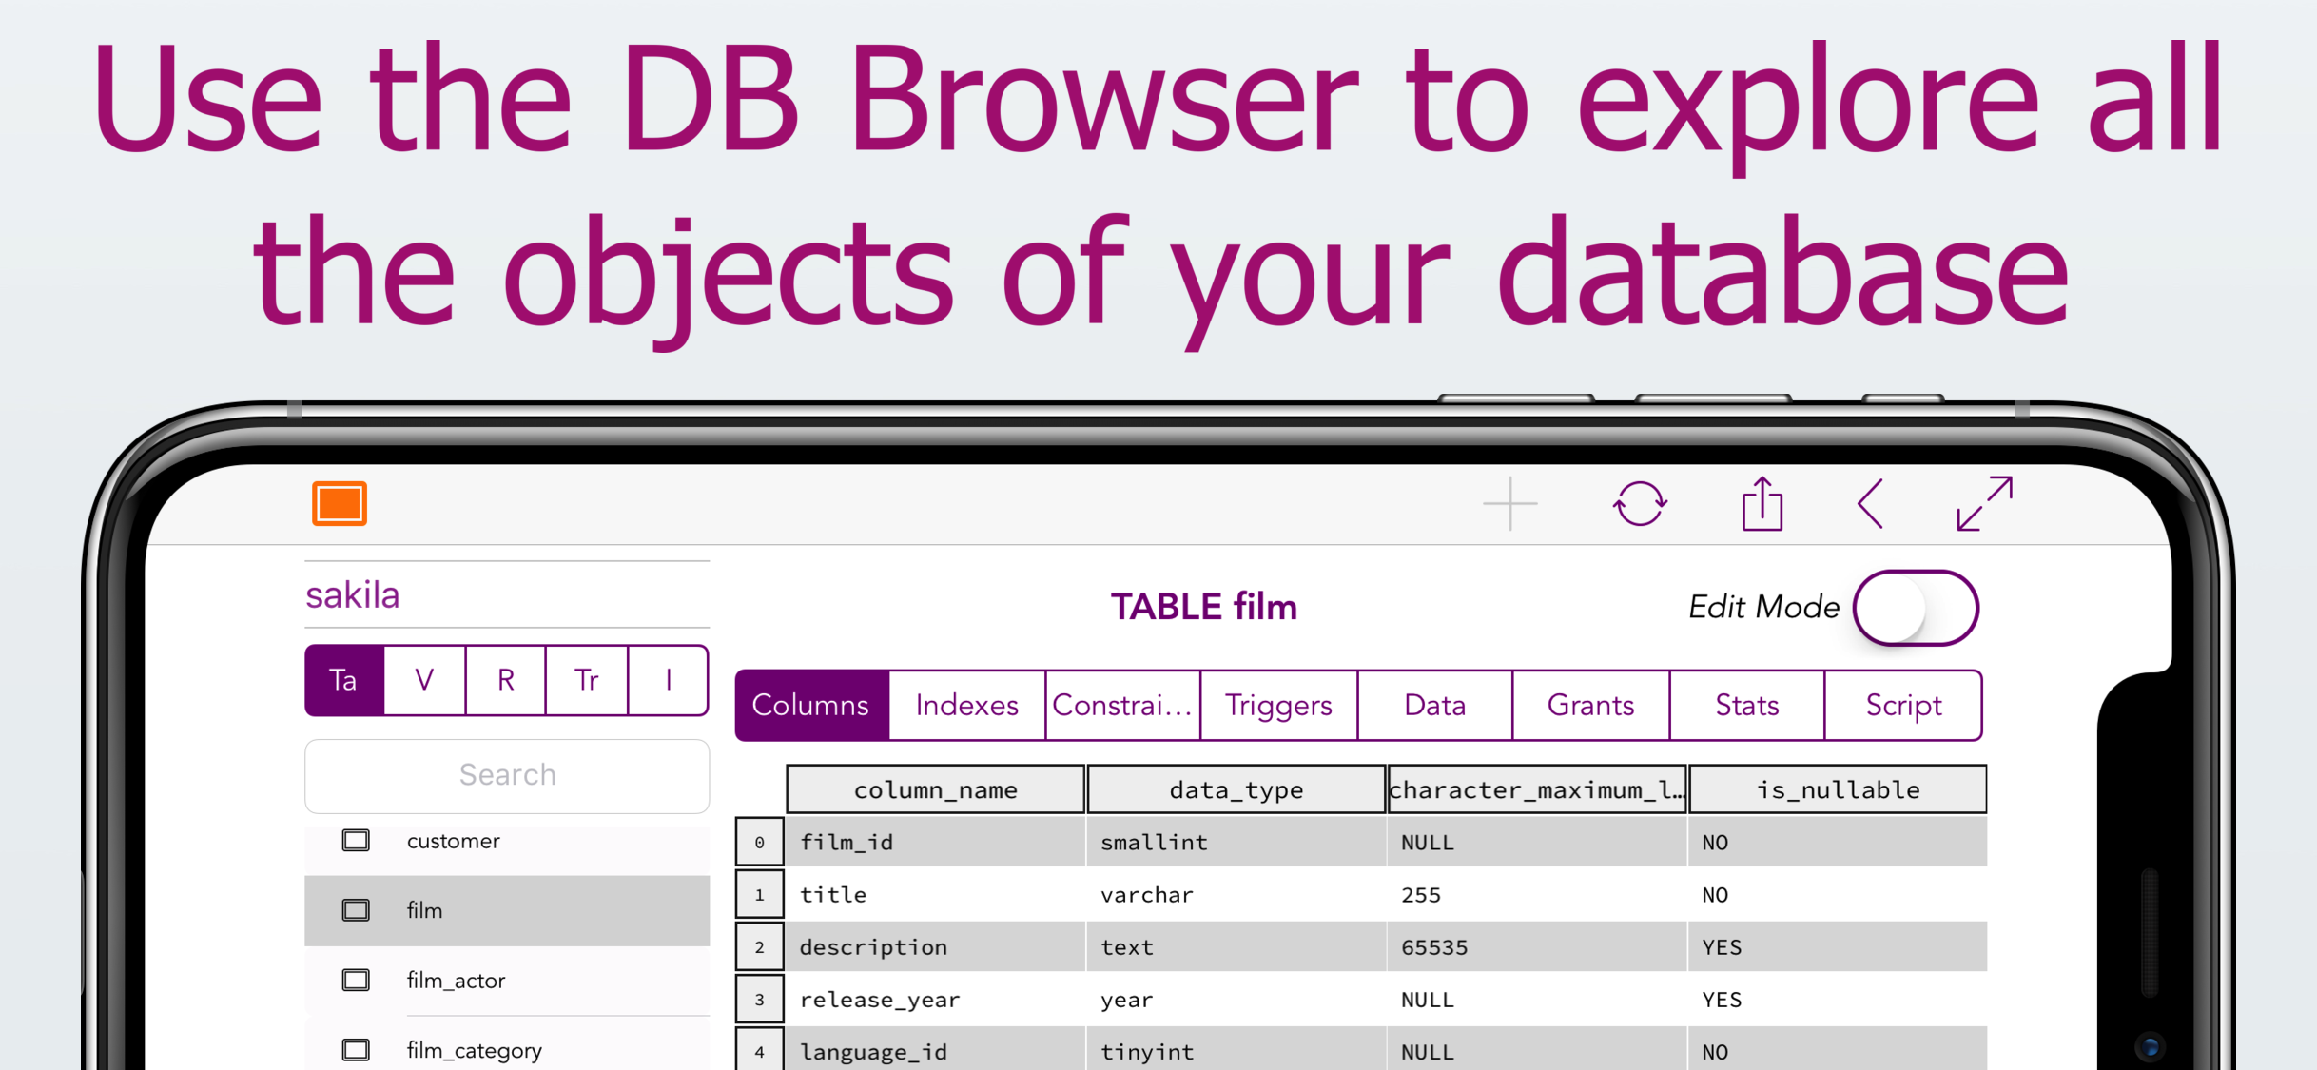The height and width of the screenshot is (1070, 2317).
Task: Click the column_name header
Action: [x=936, y=789]
